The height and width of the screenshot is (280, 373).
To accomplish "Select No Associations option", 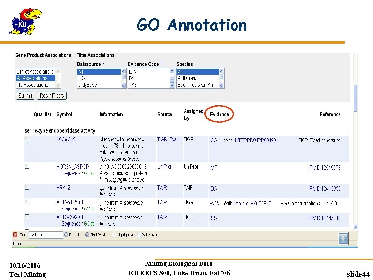I will click(35, 85).
